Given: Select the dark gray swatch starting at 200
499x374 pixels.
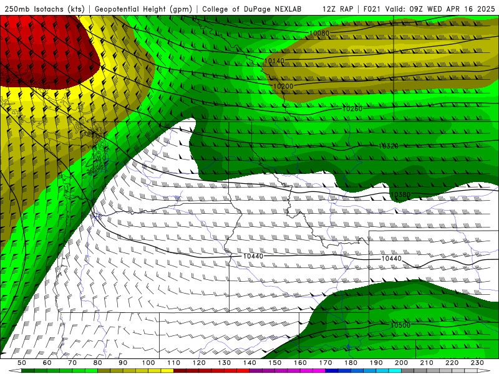Looking at the screenshot, I should point(408,371).
